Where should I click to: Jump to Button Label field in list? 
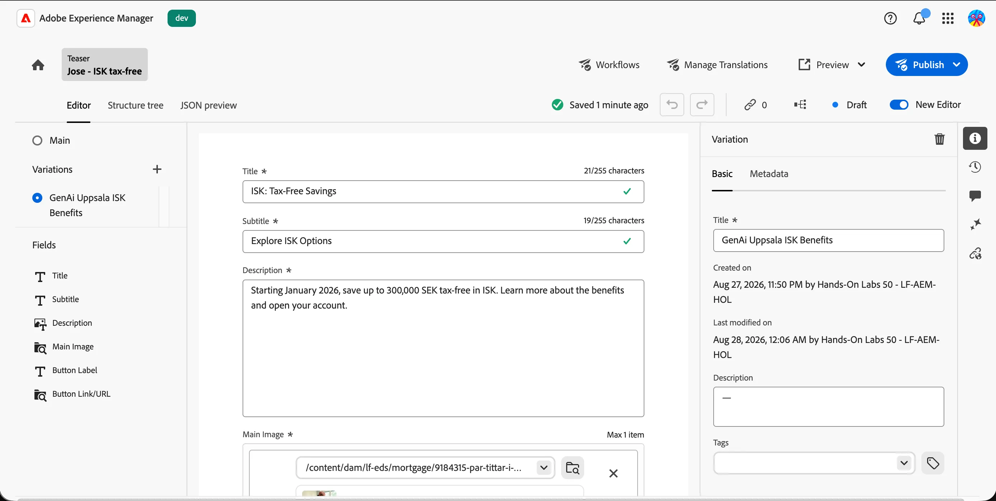point(75,370)
